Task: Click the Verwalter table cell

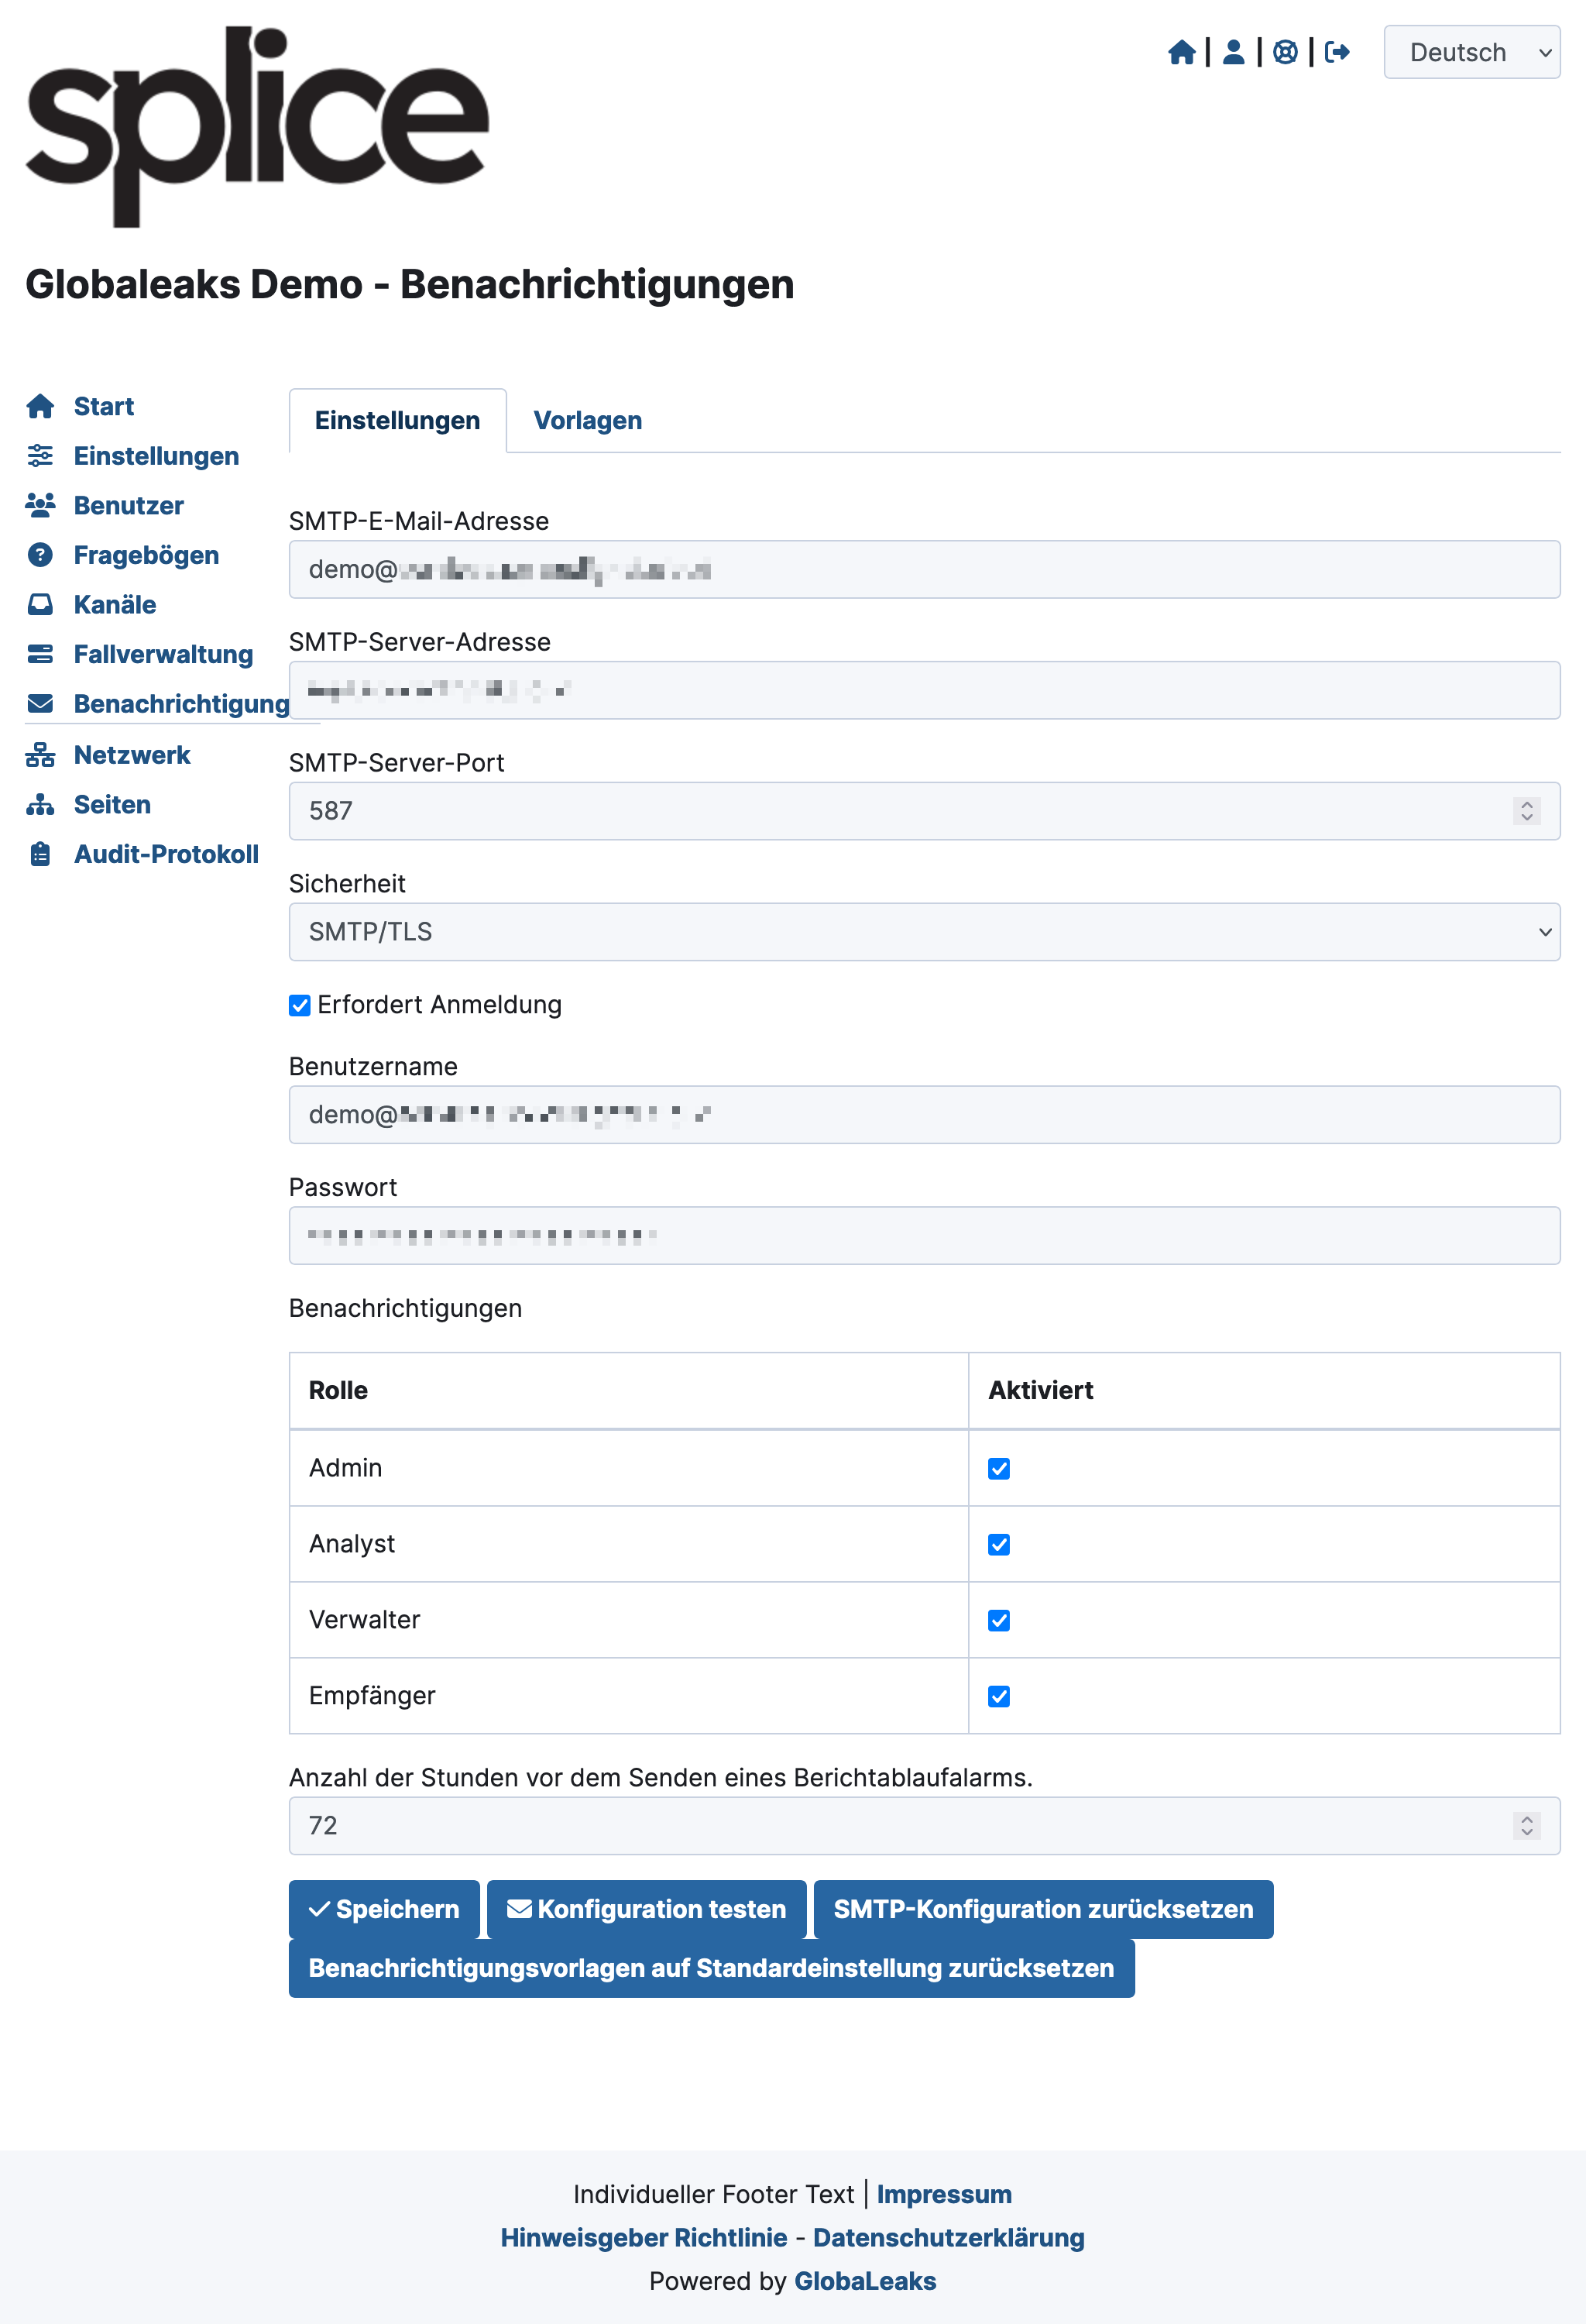Action: pyautogui.click(x=629, y=1620)
